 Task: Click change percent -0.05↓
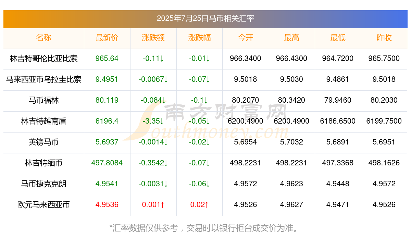pyautogui.click(x=199, y=121)
